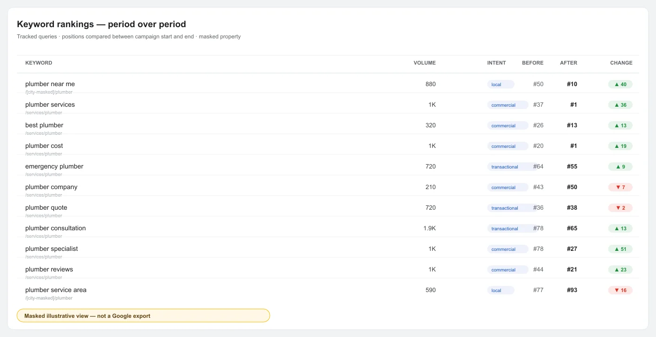The width and height of the screenshot is (656, 337).
Task: Select the 'plumber quote' keyword
Action: point(46,208)
